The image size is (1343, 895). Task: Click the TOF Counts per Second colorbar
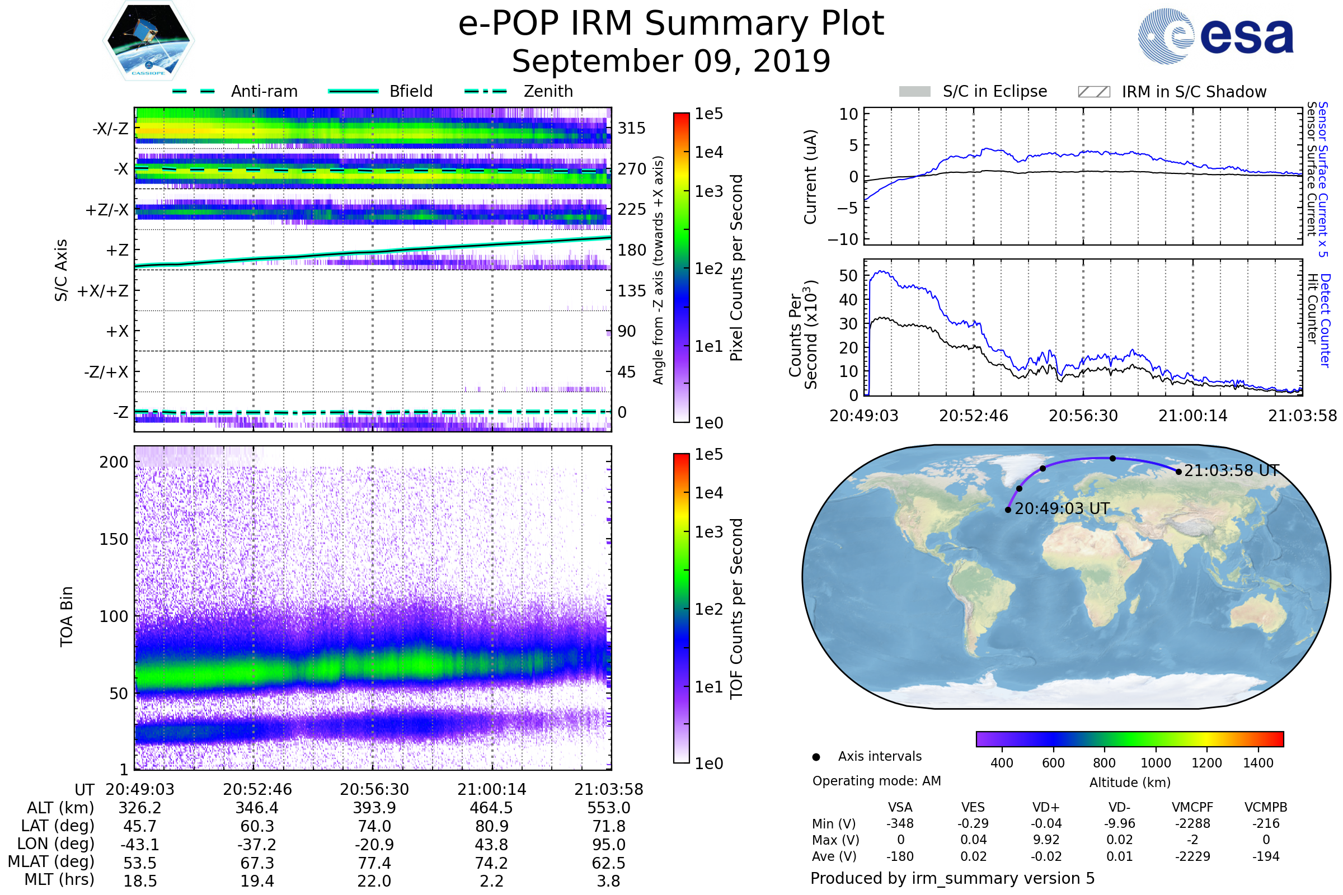(x=681, y=608)
